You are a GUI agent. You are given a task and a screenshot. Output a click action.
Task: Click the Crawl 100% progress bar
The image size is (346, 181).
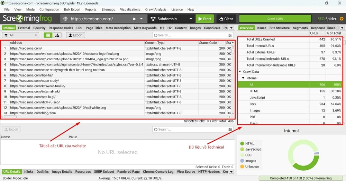(275, 19)
